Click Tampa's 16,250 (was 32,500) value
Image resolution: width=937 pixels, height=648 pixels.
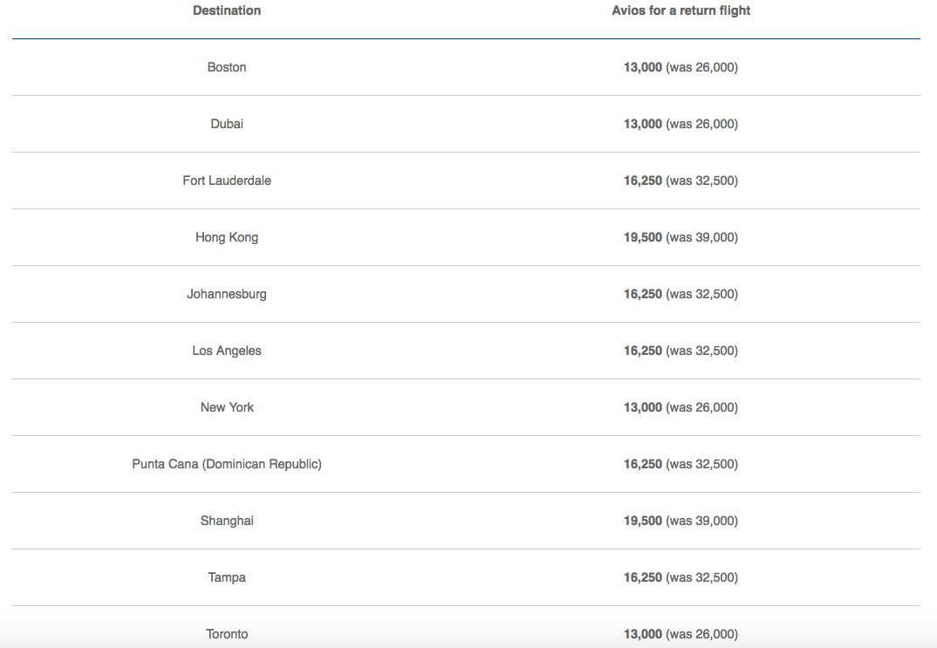click(681, 577)
